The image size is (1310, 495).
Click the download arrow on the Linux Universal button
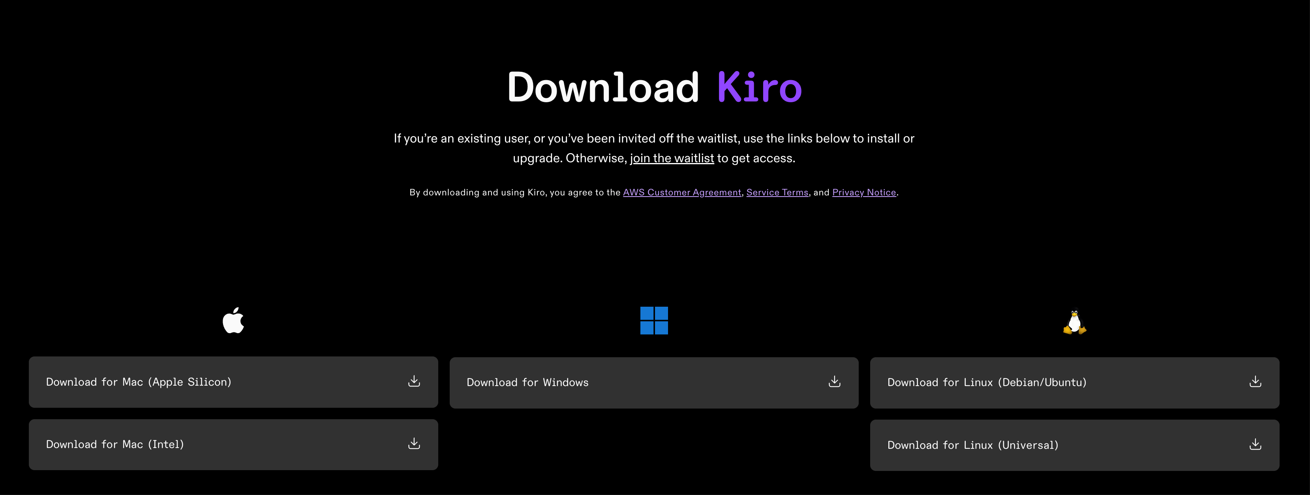coord(1256,444)
